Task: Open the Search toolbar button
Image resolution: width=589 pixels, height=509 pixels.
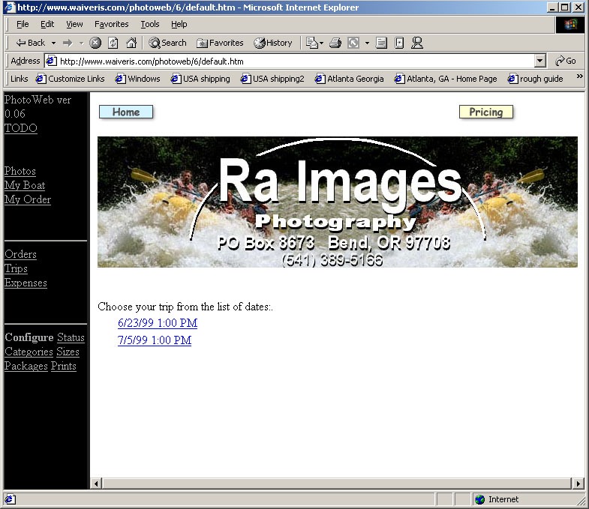Action: coord(167,43)
